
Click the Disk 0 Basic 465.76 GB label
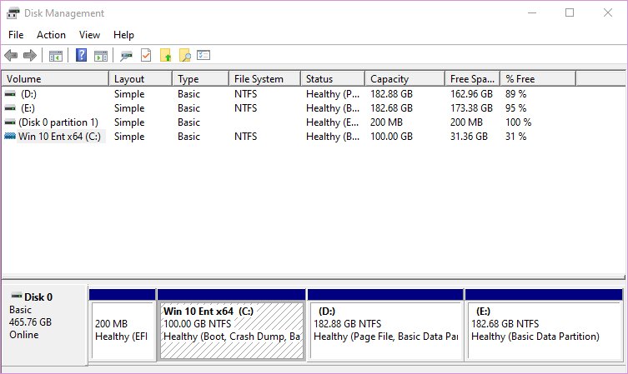(44, 324)
